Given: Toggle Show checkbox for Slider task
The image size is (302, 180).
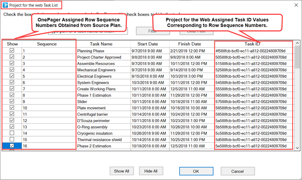Looking at the screenshot, I should (12, 101).
